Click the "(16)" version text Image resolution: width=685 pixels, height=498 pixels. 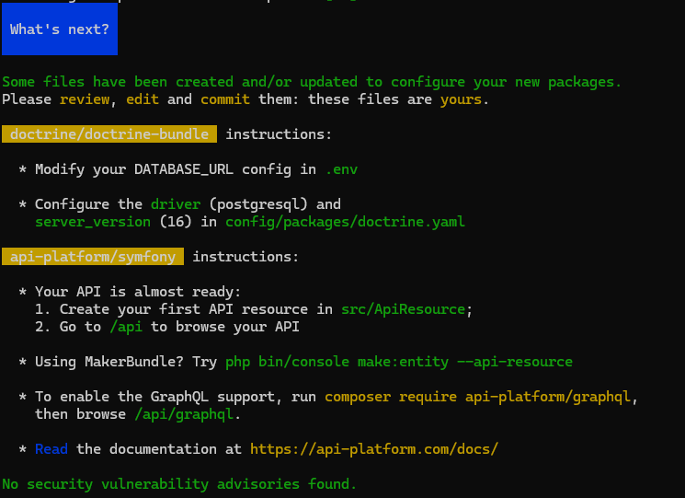pos(176,222)
